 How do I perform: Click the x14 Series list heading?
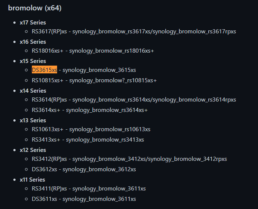click(x=33, y=90)
